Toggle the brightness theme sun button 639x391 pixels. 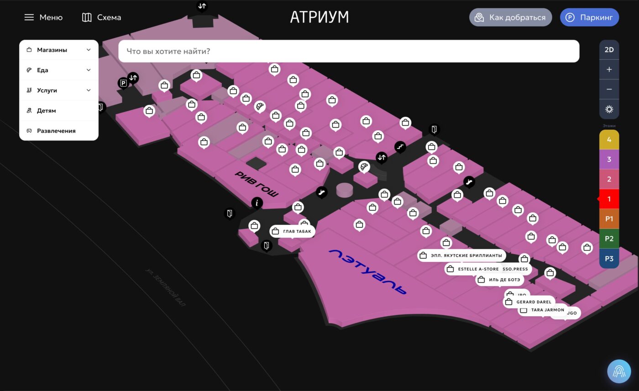[x=609, y=109]
